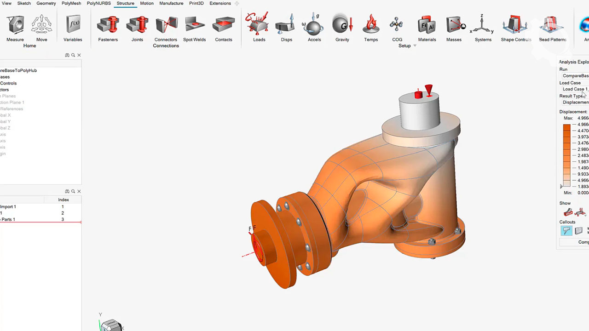Screen dimensions: 589x331
Task: Open the Load Case dropdown
Action: pos(575,89)
